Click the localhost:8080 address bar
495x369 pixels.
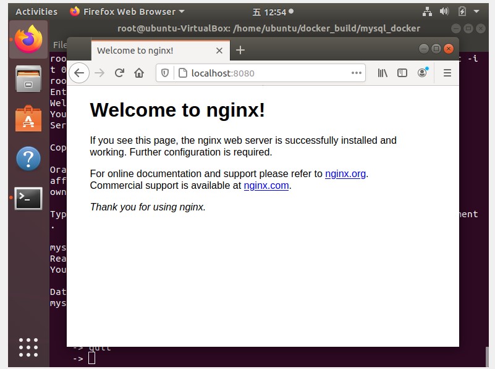tap(260, 73)
